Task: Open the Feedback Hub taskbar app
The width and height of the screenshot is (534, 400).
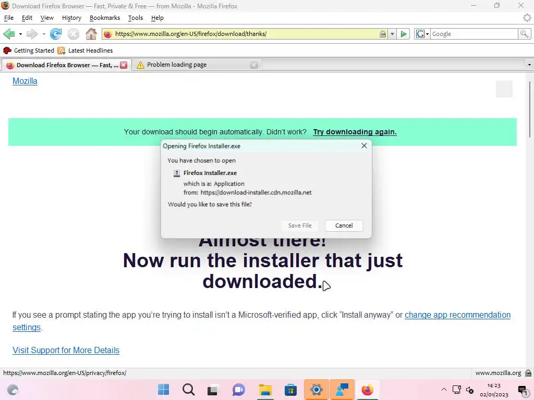Action: coord(342,390)
